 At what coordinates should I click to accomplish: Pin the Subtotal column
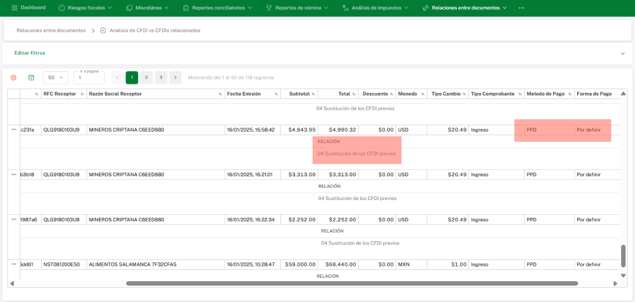313,94
